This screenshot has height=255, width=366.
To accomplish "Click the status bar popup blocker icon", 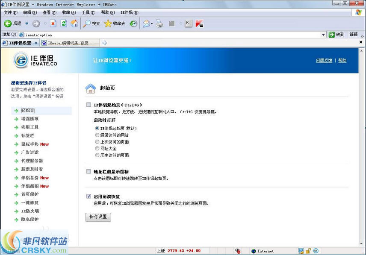I will pos(238,251).
